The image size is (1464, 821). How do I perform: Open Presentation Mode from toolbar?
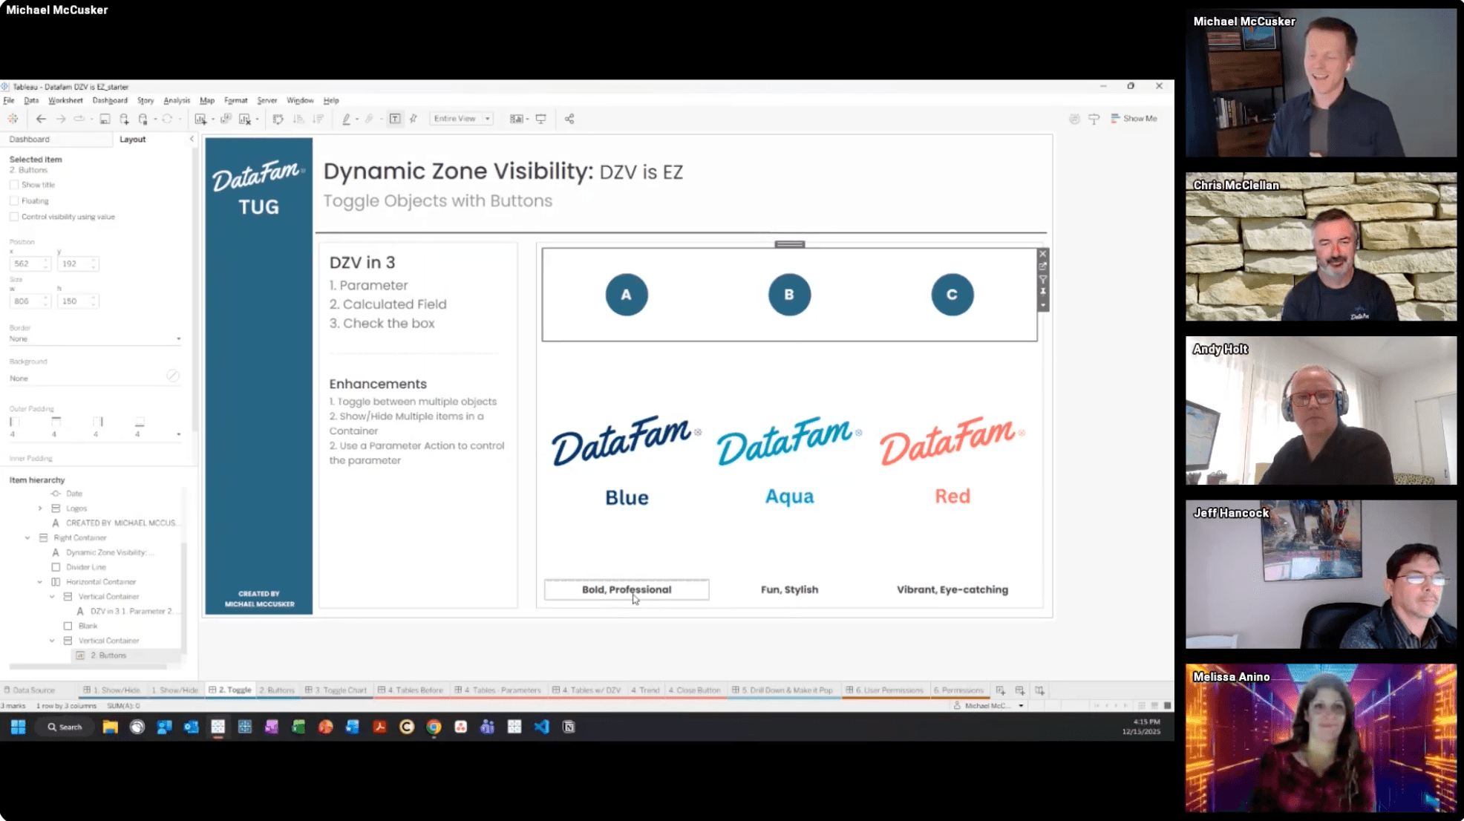coord(541,119)
